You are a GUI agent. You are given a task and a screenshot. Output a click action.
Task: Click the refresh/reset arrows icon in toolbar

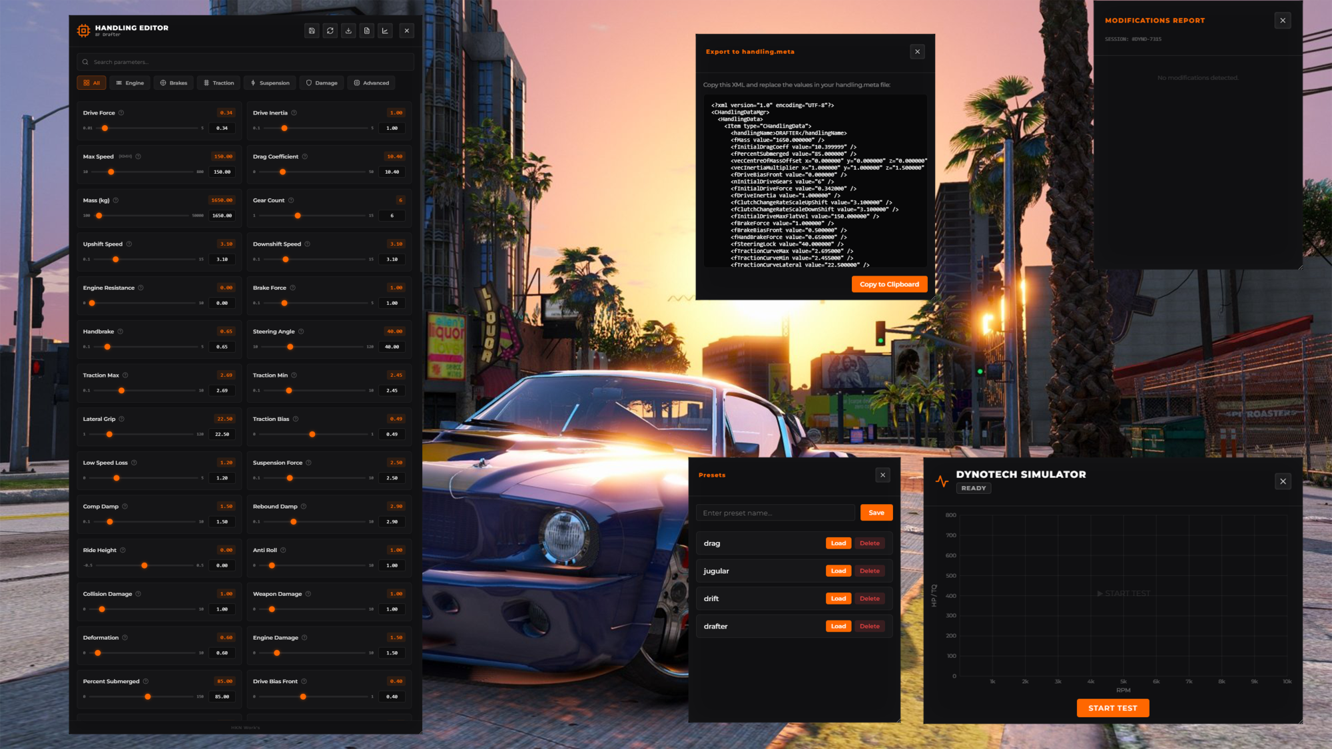pyautogui.click(x=330, y=31)
